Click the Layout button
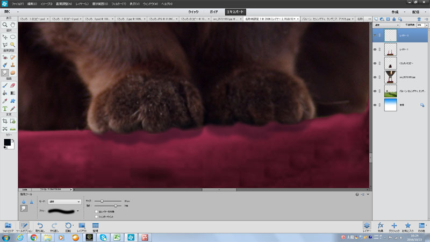The height and width of the screenshot is (242, 430). (x=82, y=227)
